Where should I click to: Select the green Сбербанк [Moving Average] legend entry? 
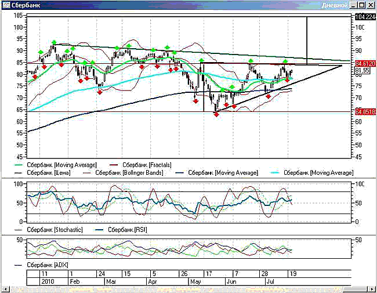click(x=56, y=165)
